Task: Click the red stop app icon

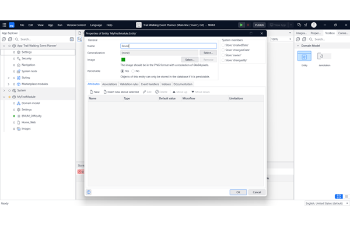Action: click(248, 25)
